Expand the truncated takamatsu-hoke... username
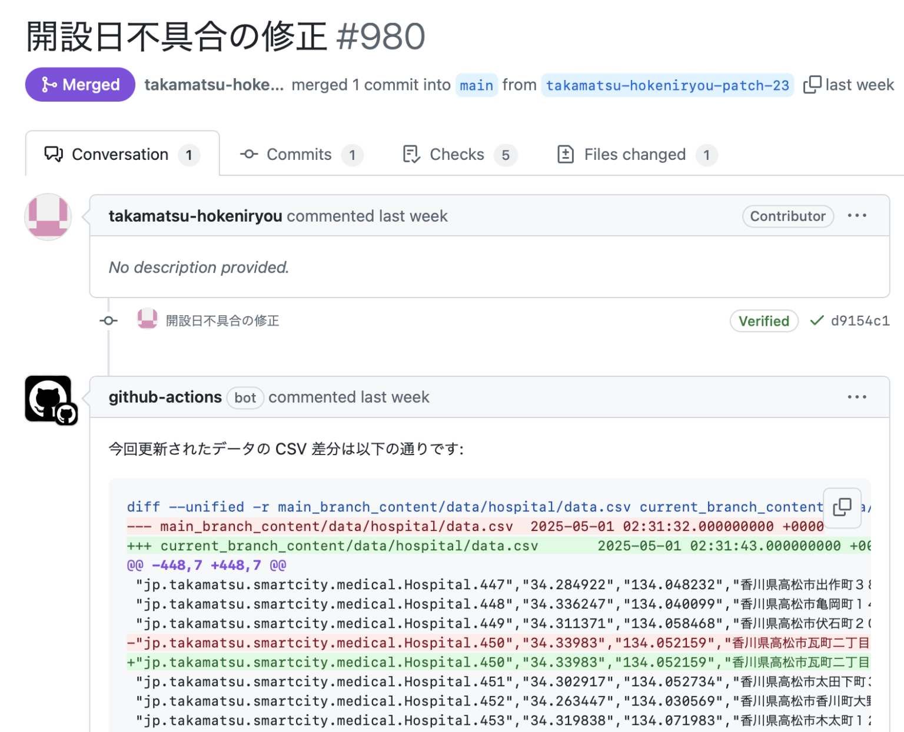 click(214, 85)
